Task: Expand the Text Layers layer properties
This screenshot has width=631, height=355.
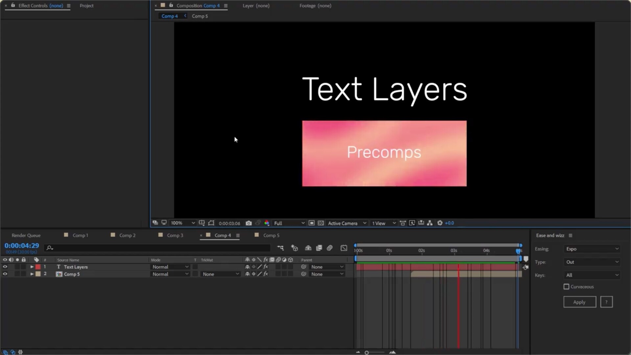Action: click(x=32, y=267)
